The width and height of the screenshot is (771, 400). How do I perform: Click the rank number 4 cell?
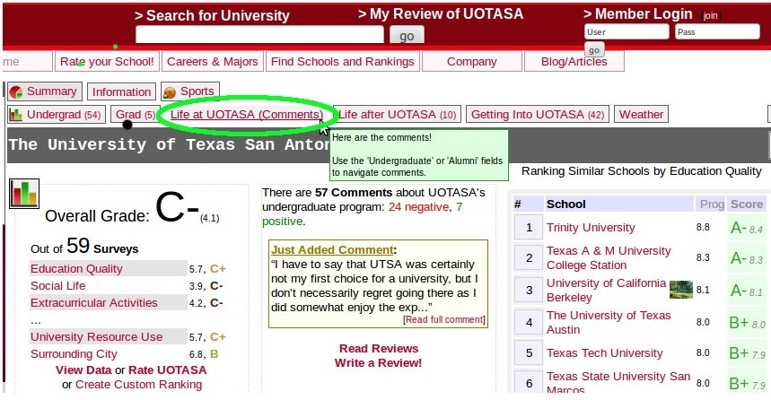(529, 322)
